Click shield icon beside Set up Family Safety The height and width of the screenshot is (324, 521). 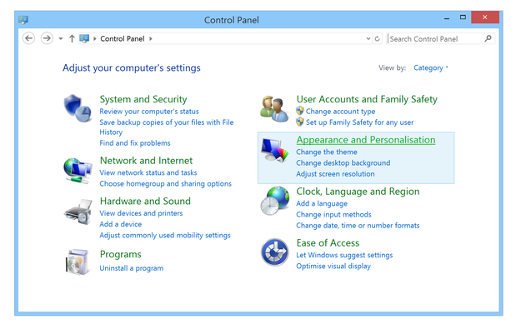tap(300, 122)
